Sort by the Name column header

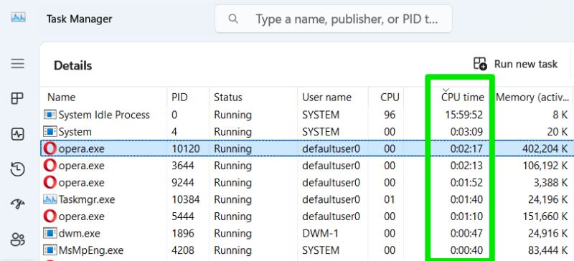(103, 98)
